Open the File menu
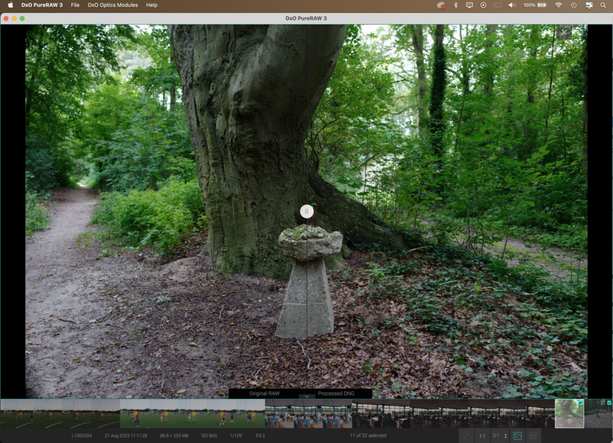 tap(75, 5)
